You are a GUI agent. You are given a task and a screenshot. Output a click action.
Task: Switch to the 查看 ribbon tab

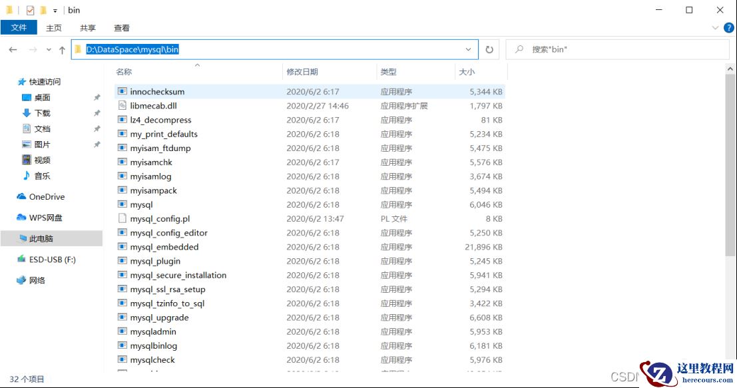[121, 28]
